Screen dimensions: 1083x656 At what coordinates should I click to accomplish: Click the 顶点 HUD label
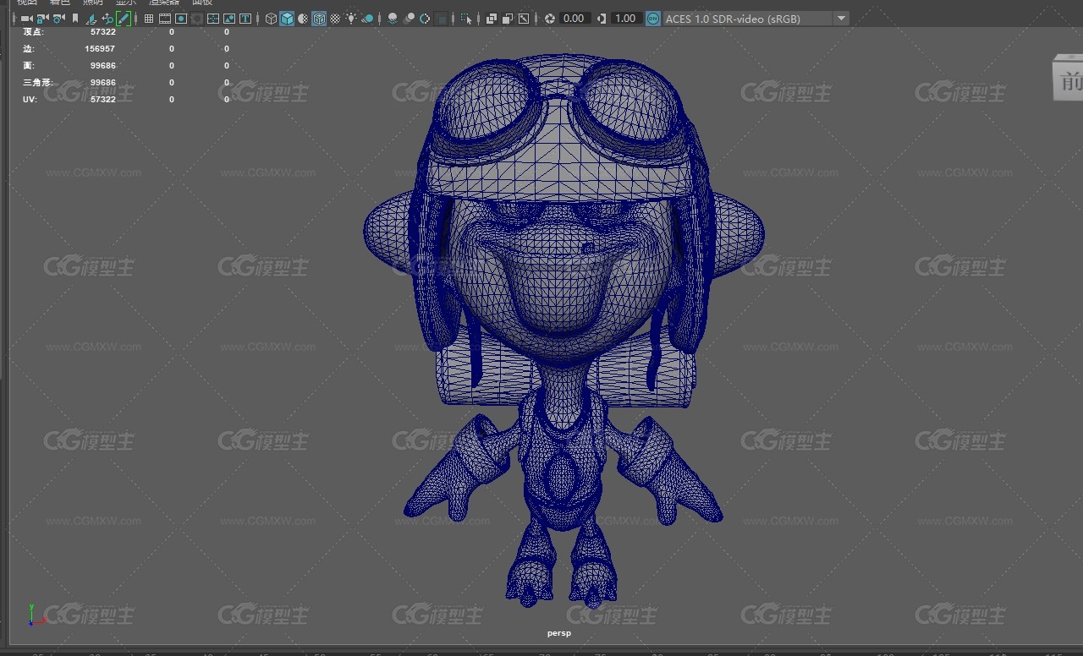33,32
